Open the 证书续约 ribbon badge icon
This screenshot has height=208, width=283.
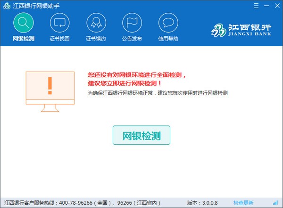[96, 23]
